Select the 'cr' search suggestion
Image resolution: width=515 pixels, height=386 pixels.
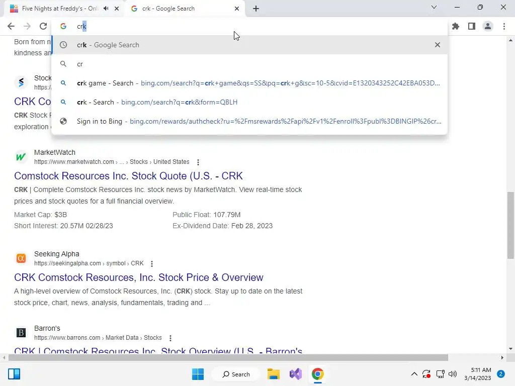coord(249,64)
